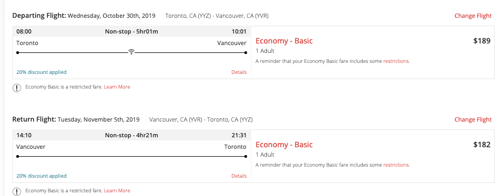
Task: Click the $189 departing fare price
Action: [x=482, y=41]
